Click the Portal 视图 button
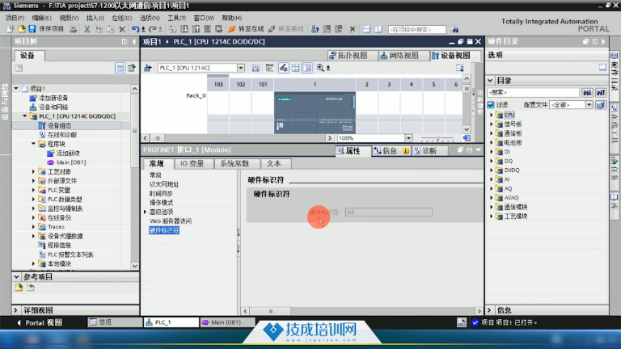 tap(39, 322)
